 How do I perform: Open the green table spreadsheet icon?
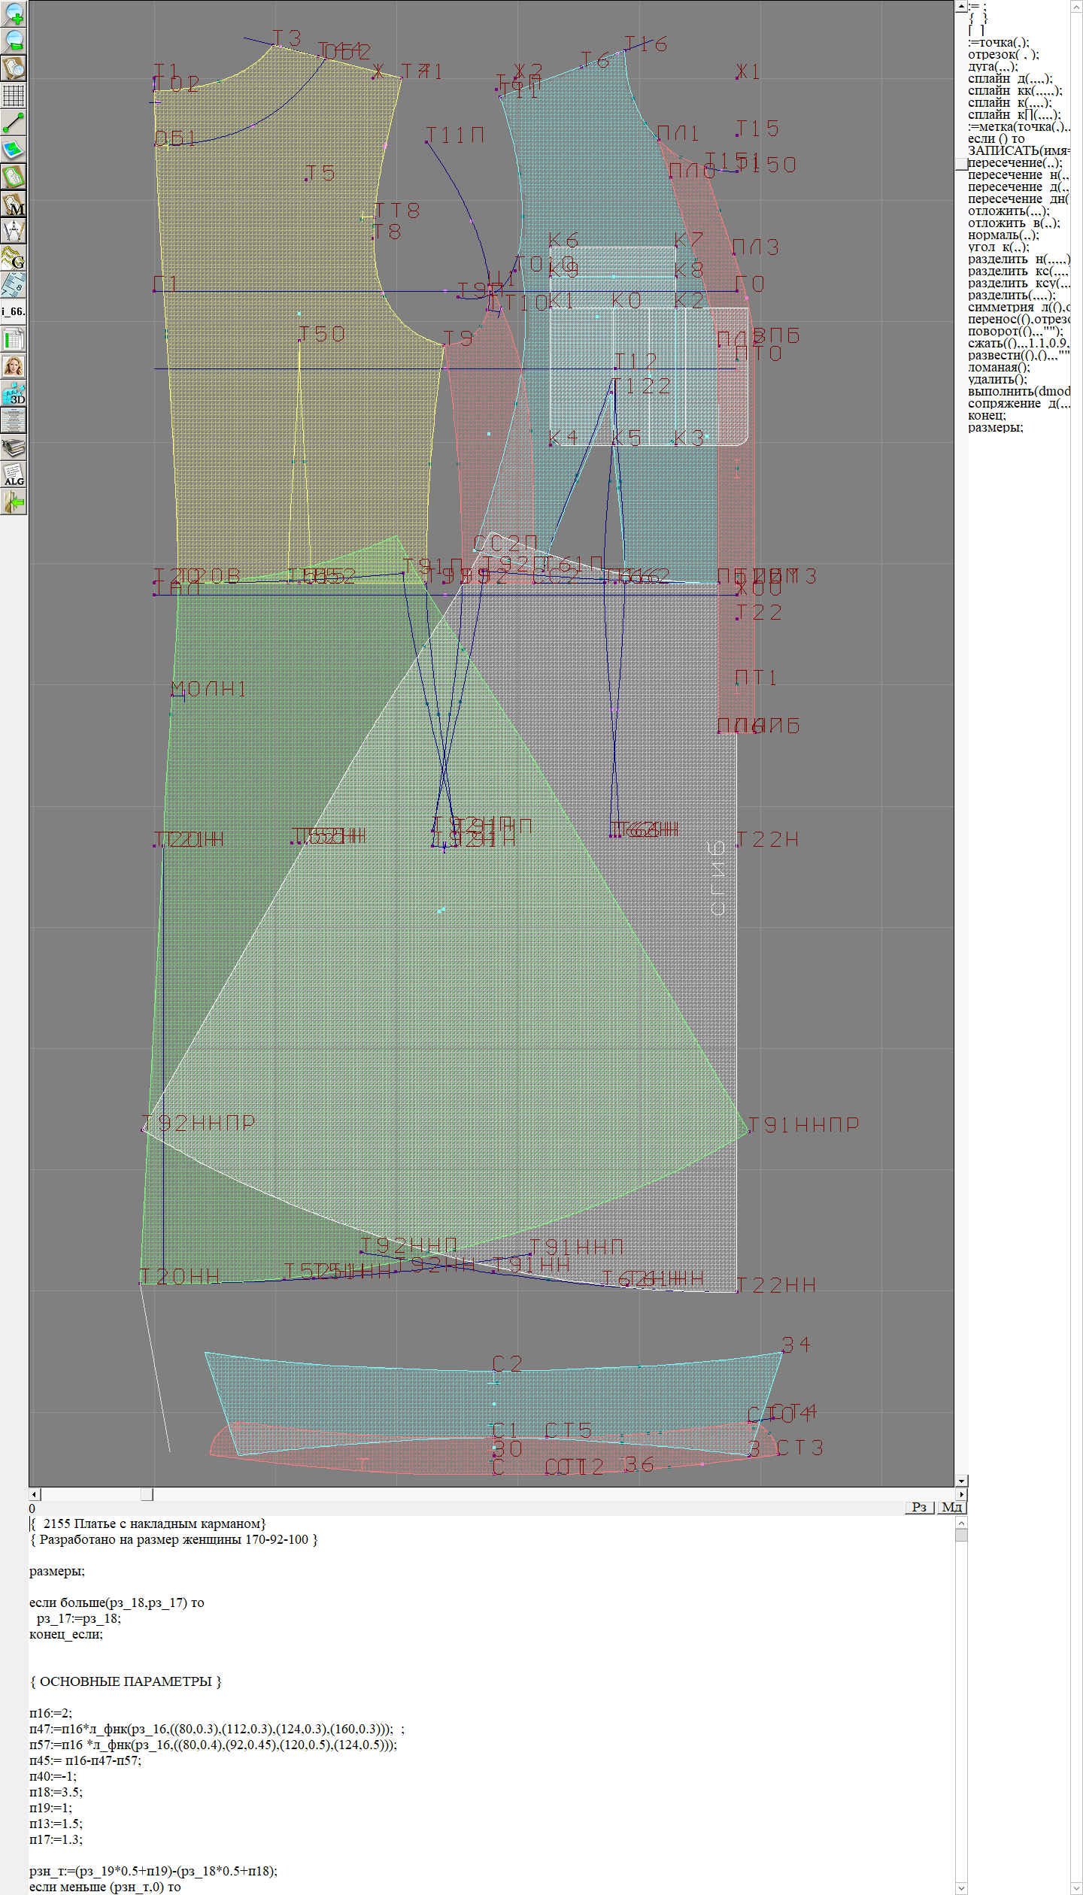pyautogui.click(x=14, y=339)
